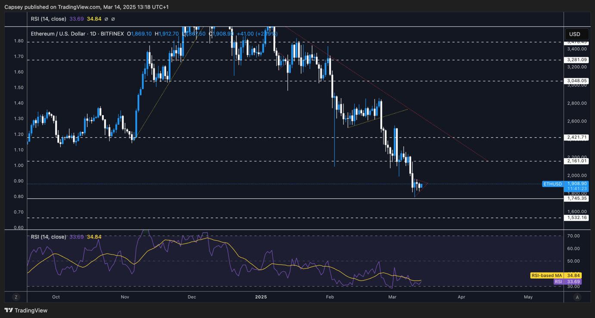Click the RSI-based MA label tag

click(x=547, y=275)
